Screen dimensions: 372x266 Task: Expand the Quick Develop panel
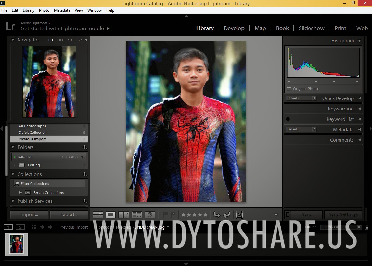[x=360, y=98]
